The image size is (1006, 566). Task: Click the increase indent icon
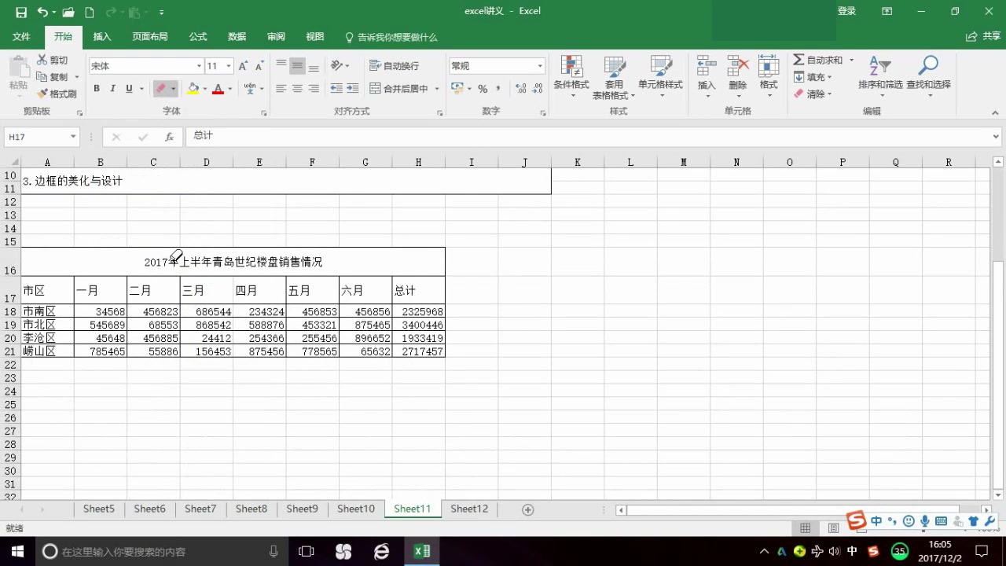point(353,89)
